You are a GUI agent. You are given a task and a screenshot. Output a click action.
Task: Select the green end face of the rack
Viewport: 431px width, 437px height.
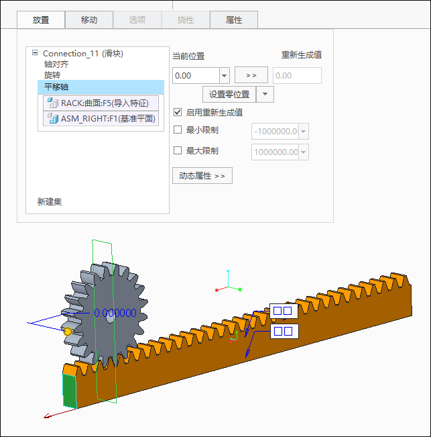(69, 391)
